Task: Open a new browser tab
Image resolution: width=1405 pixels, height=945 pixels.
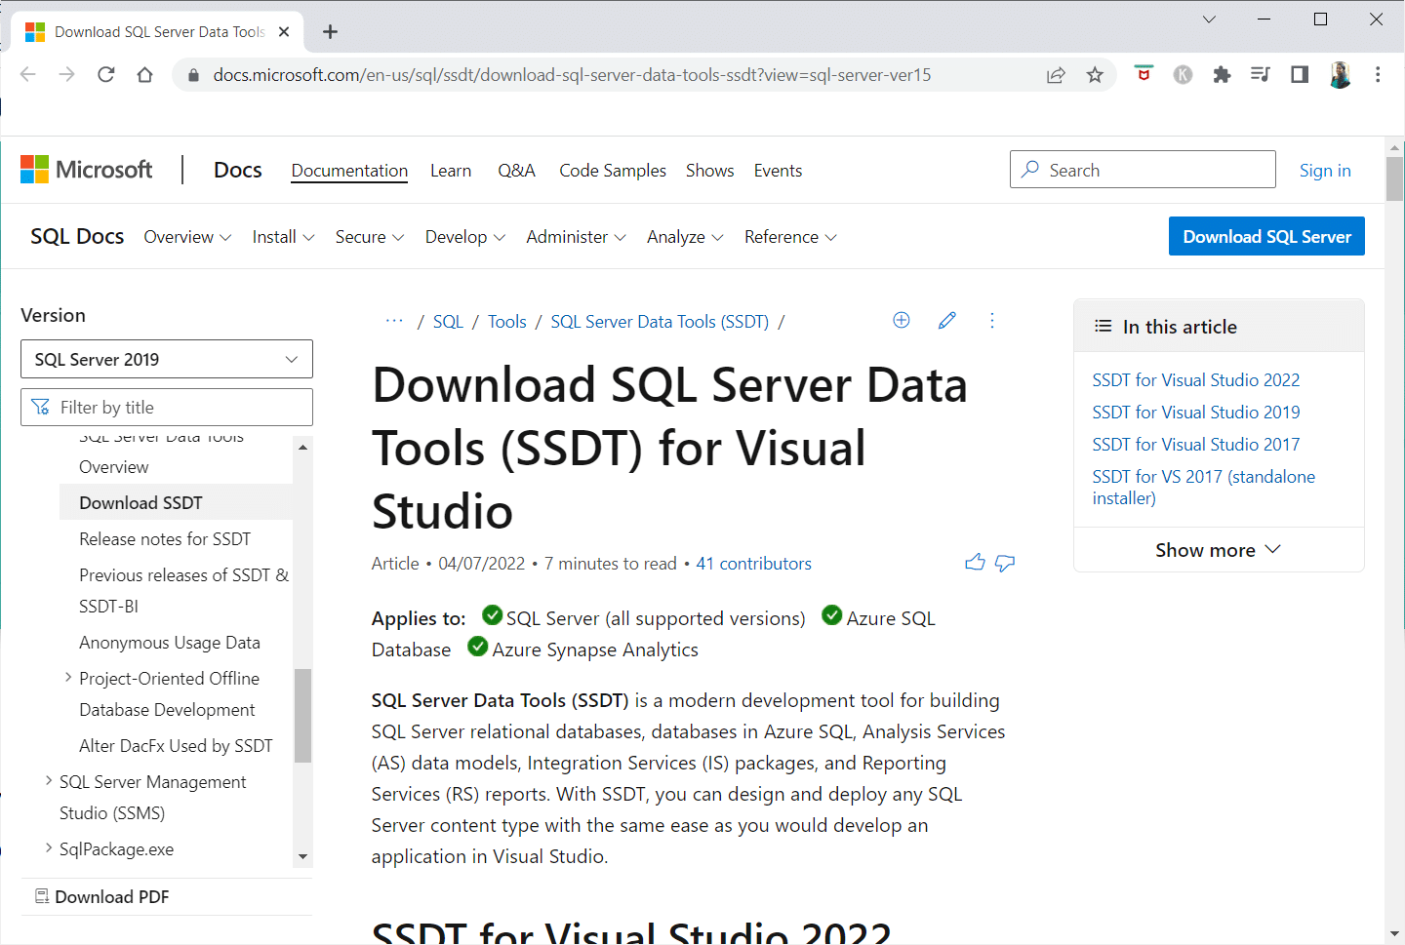Action: [331, 32]
